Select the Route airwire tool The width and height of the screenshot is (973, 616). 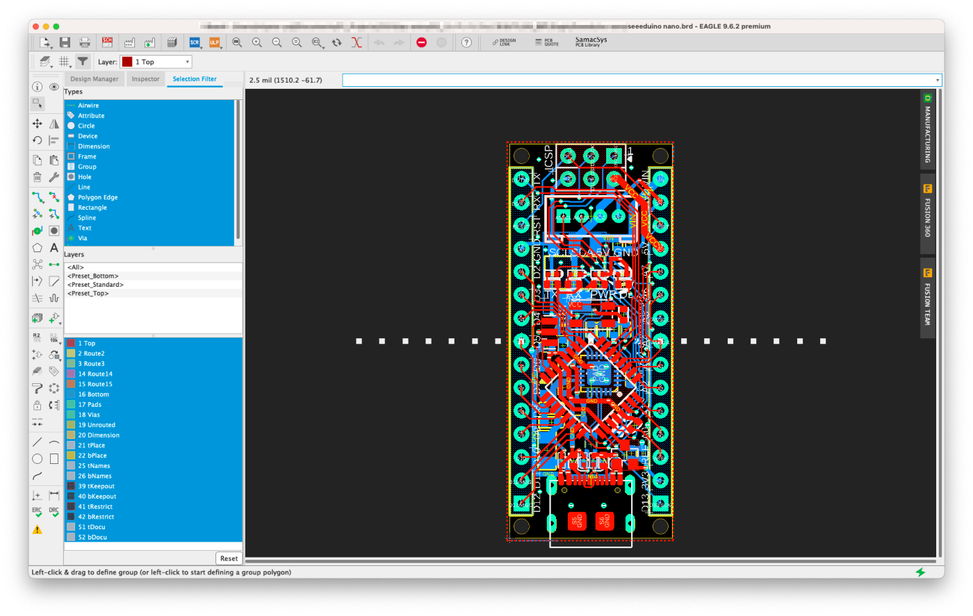(37, 198)
